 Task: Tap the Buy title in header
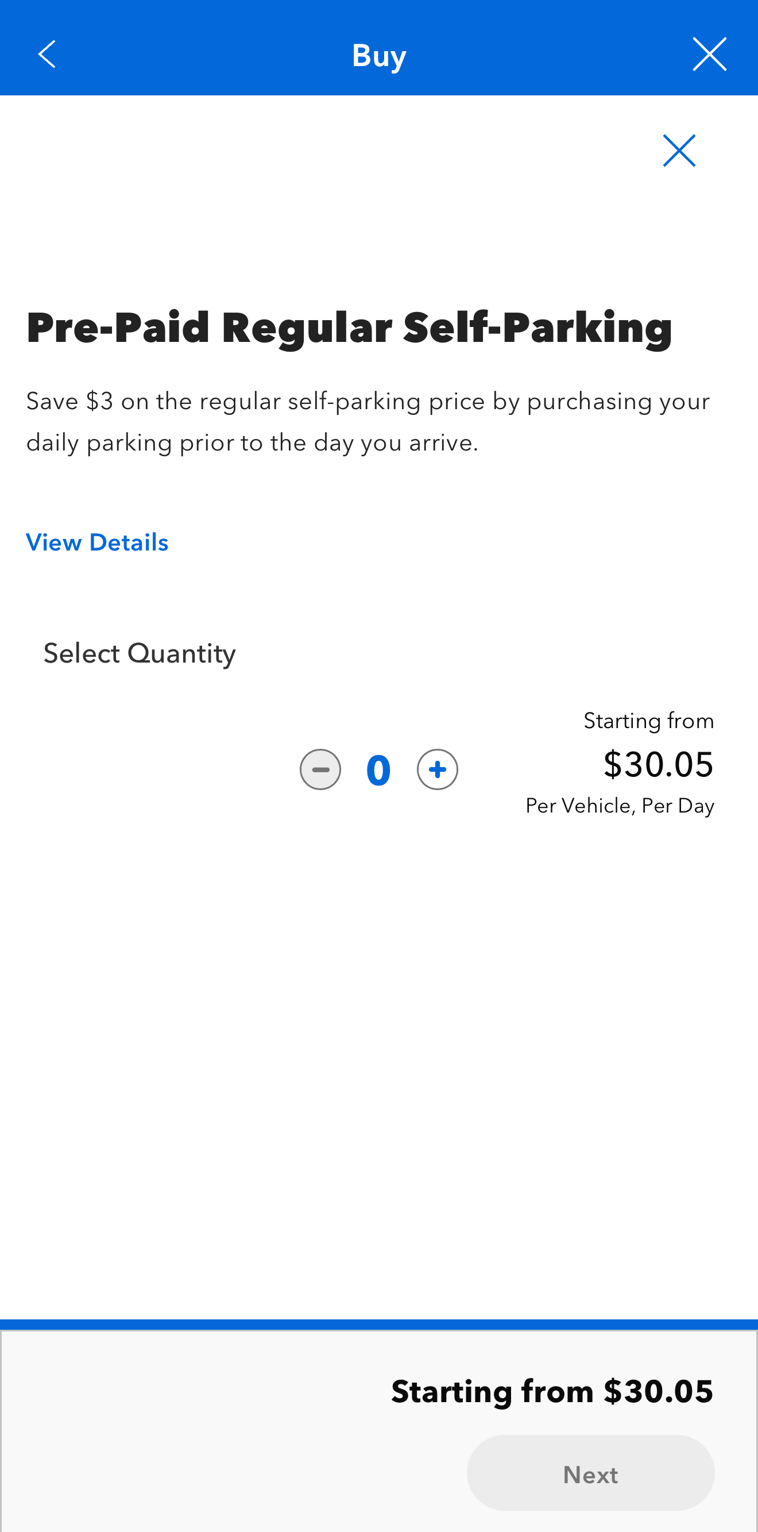378,55
